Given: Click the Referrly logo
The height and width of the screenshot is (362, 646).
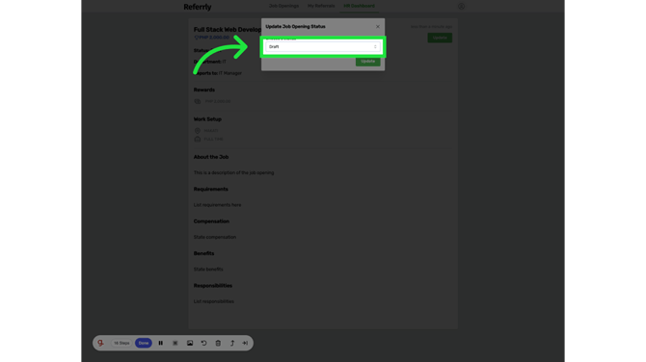Looking at the screenshot, I should tap(198, 7).
